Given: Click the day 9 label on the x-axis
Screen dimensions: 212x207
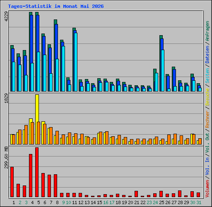Looking at the screenshot, I should pyautogui.click(x=63, y=202).
